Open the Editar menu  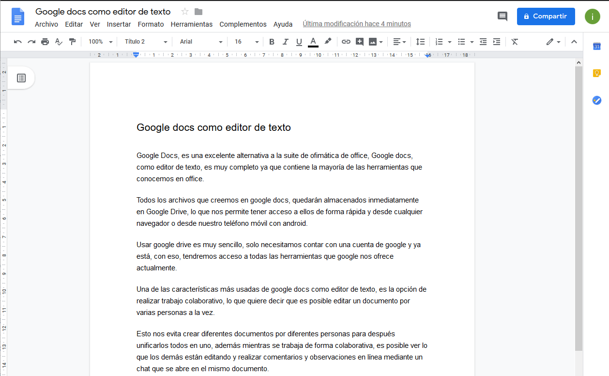74,24
